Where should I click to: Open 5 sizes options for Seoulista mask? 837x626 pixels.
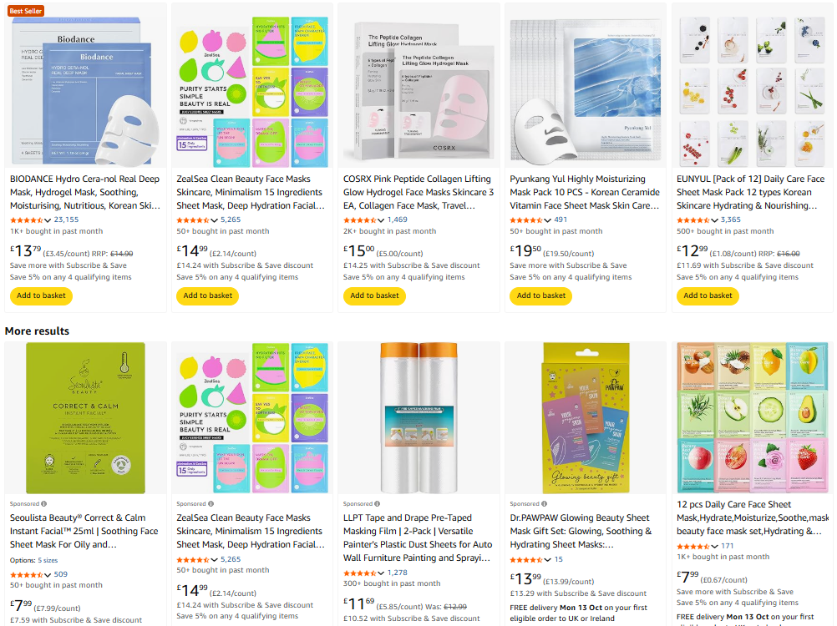(48, 560)
